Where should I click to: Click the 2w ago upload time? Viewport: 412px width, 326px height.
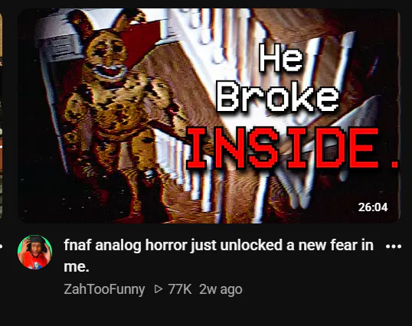(x=221, y=289)
